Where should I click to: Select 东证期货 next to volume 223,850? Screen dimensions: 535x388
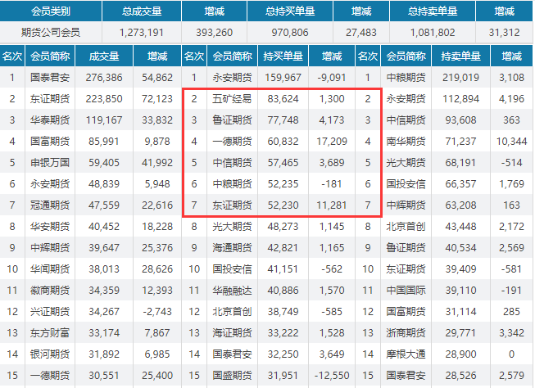[50, 99]
